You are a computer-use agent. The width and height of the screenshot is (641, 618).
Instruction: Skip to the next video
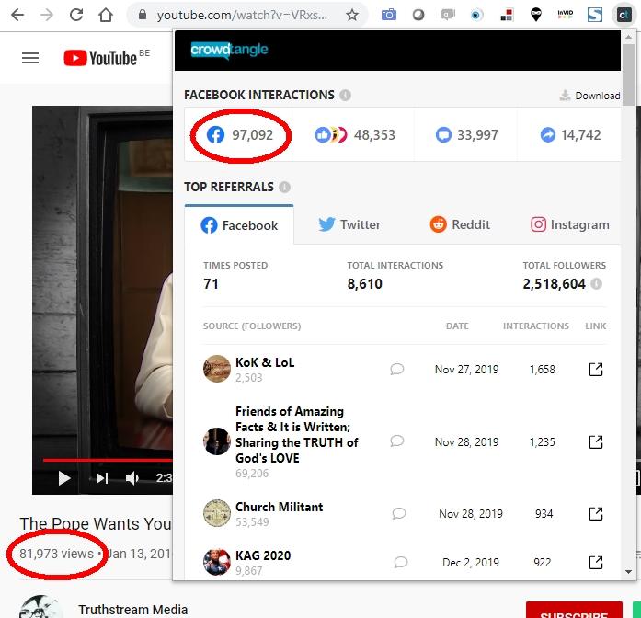pos(102,478)
